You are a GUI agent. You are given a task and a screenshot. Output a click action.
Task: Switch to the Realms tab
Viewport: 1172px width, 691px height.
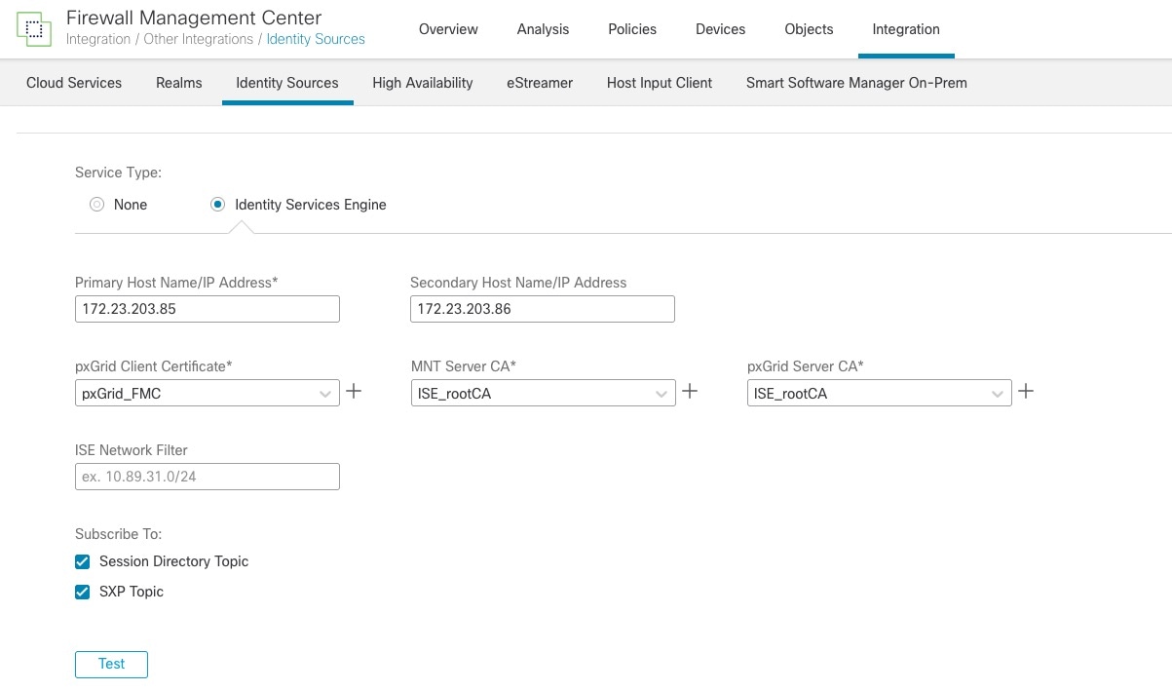179,83
